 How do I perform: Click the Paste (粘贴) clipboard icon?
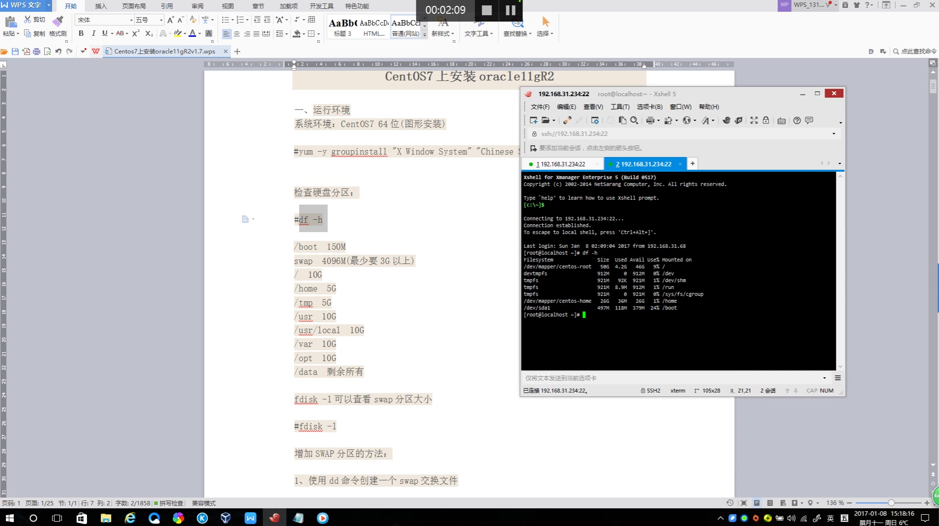(x=10, y=22)
